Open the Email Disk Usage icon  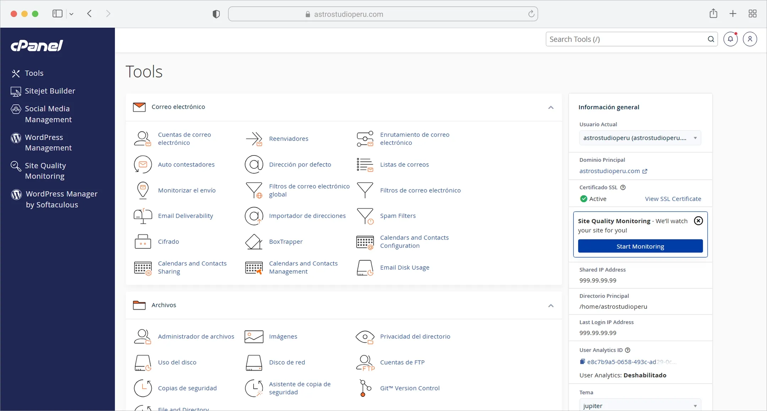(365, 268)
